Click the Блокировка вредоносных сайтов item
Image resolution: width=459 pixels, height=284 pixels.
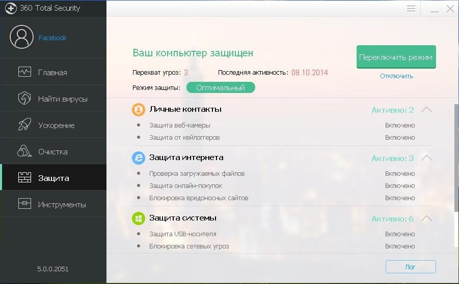click(x=199, y=198)
